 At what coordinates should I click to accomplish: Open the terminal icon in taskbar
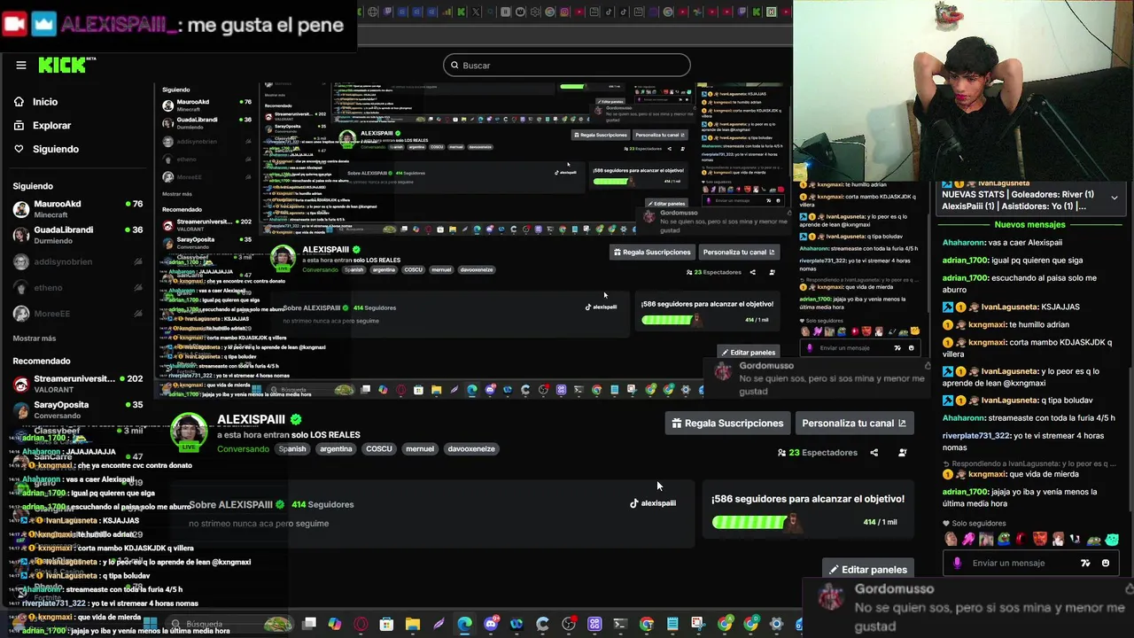(x=620, y=624)
